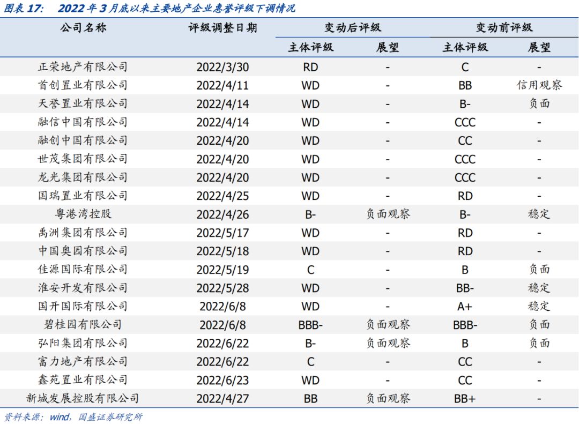Viewport: 579px width, 424px height.
Task: Select the table title '图表 17'
Action: coord(23,9)
